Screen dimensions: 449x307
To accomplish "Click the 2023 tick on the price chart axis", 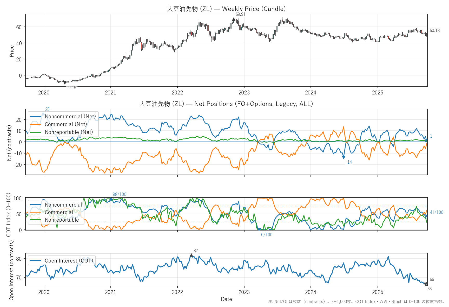I will tap(244, 93).
